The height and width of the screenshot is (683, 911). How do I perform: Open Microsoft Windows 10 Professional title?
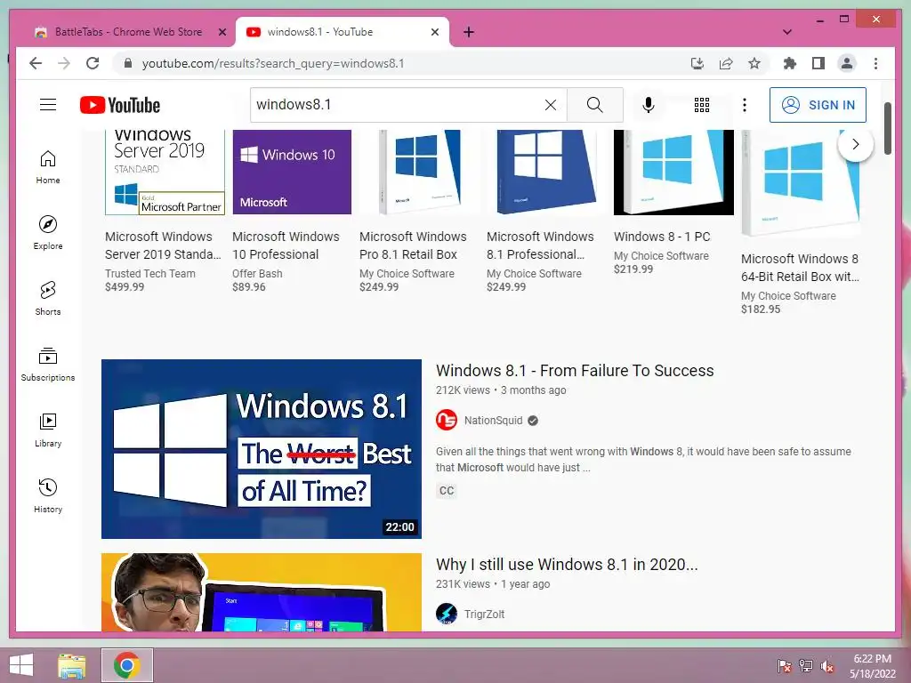point(286,245)
